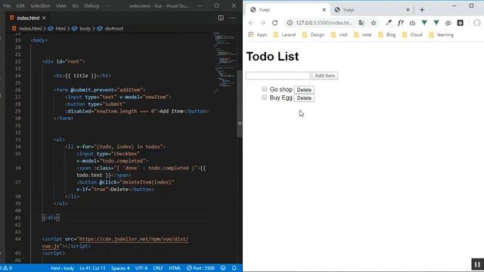Click the site info icon in address bar
The width and height of the screenshot is (484, 272).
pyautogui.click(x=290, y=23)
